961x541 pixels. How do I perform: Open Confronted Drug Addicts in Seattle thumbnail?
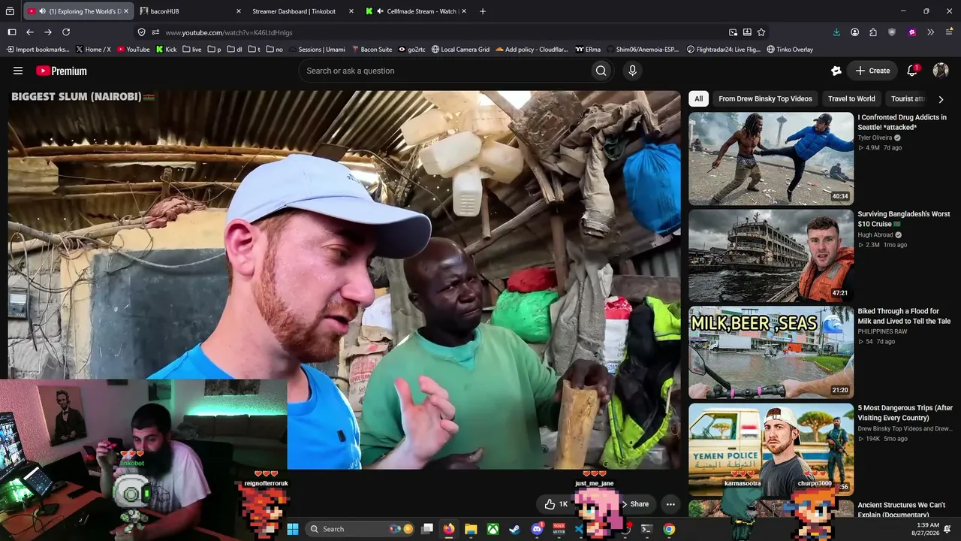click(771, 159)
